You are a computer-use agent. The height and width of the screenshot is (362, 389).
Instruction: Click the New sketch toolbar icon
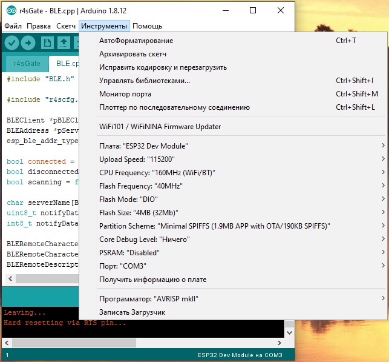tap(47, 43)
